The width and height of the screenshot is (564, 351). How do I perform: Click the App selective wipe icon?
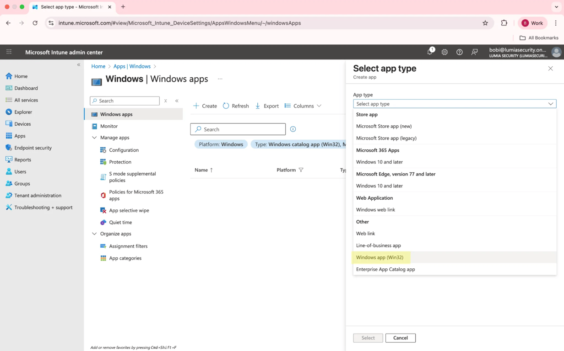coord(103,210)
